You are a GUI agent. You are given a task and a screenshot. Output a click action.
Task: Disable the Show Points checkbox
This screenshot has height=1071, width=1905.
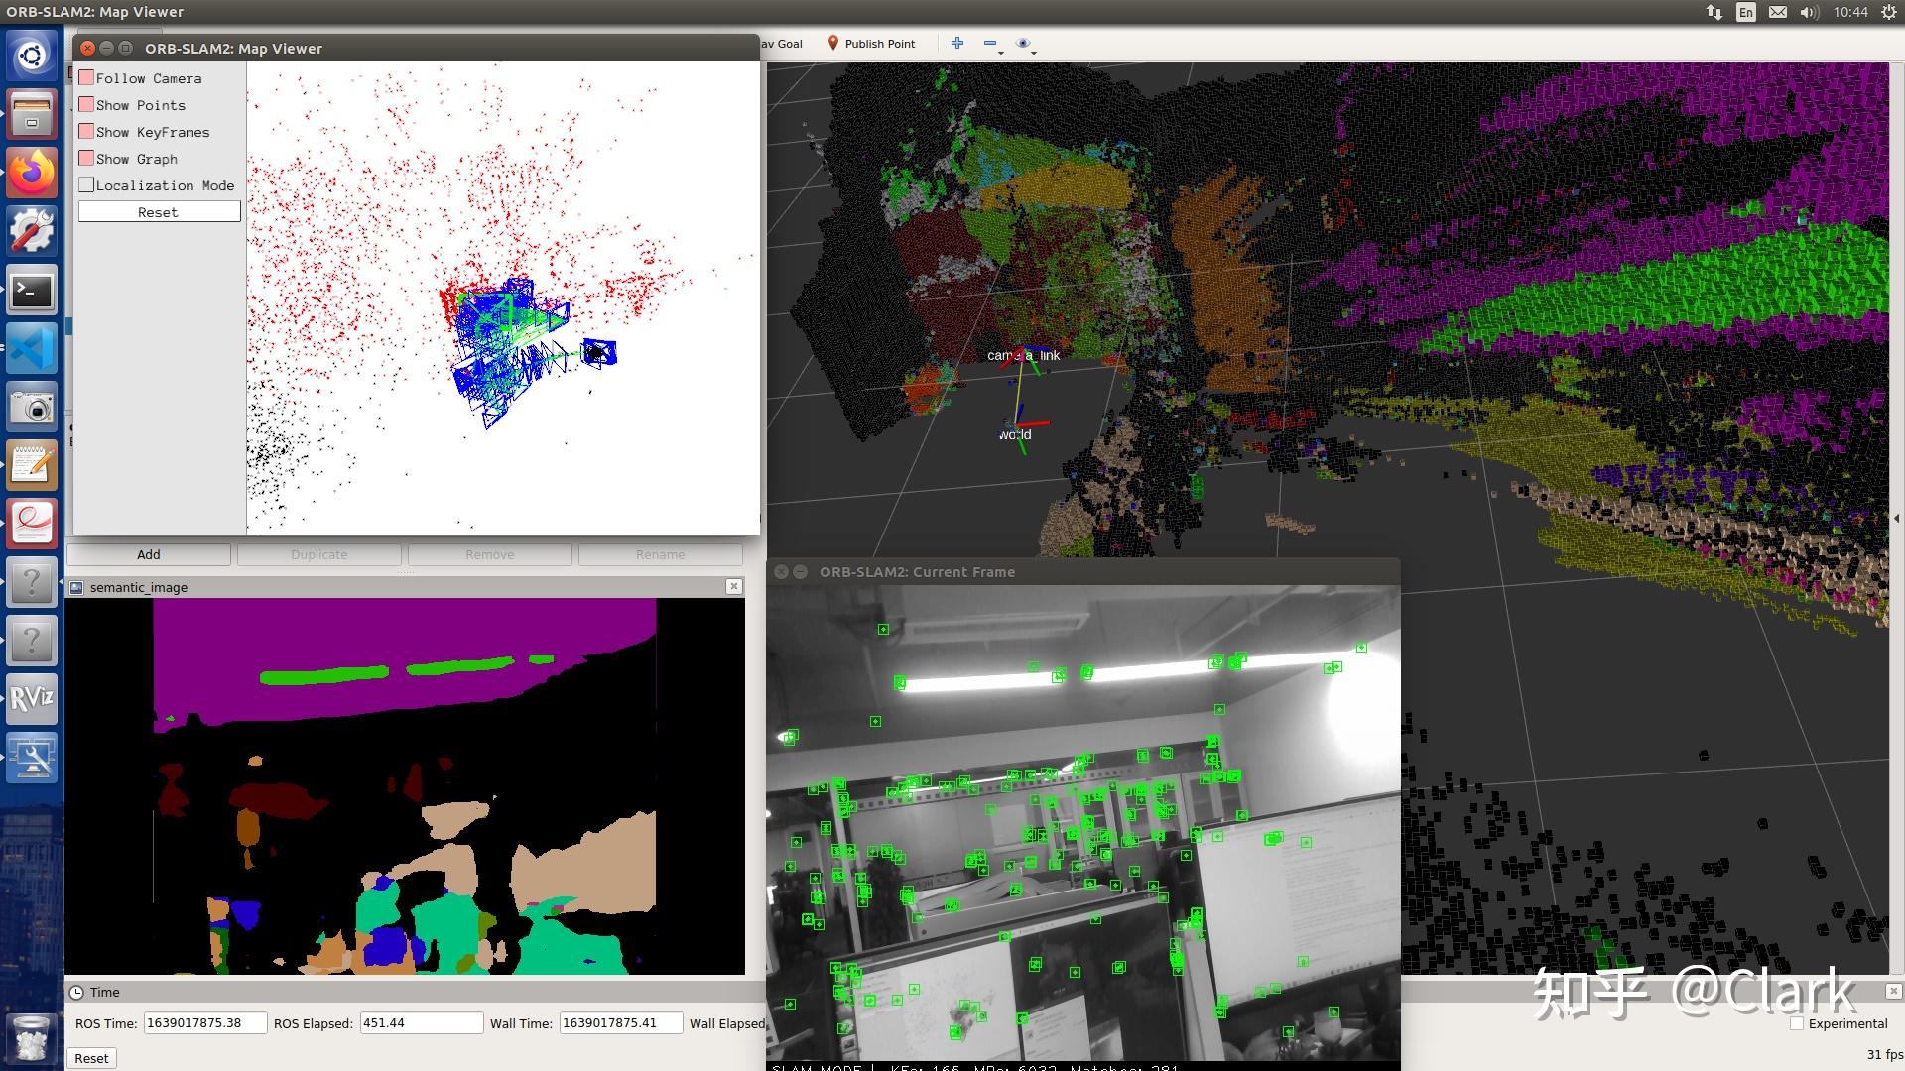pos(87,105)
